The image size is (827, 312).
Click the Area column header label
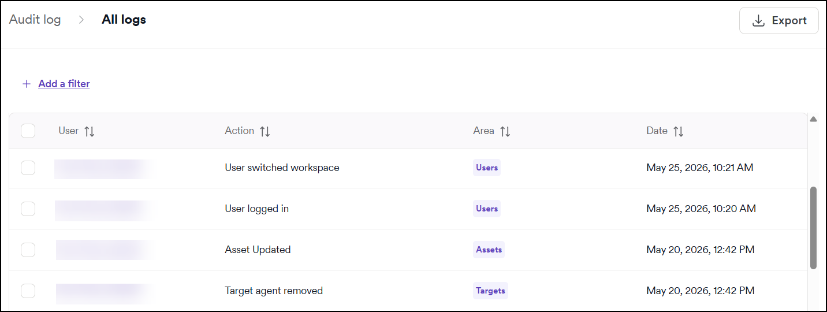click(x=483, y=131)
